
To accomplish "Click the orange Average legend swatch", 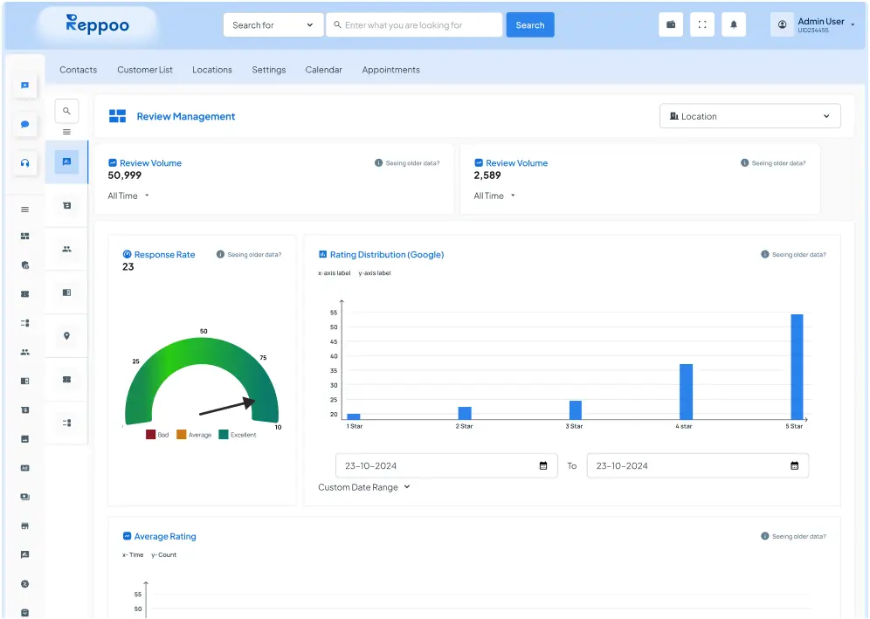I will click(182, 434).
